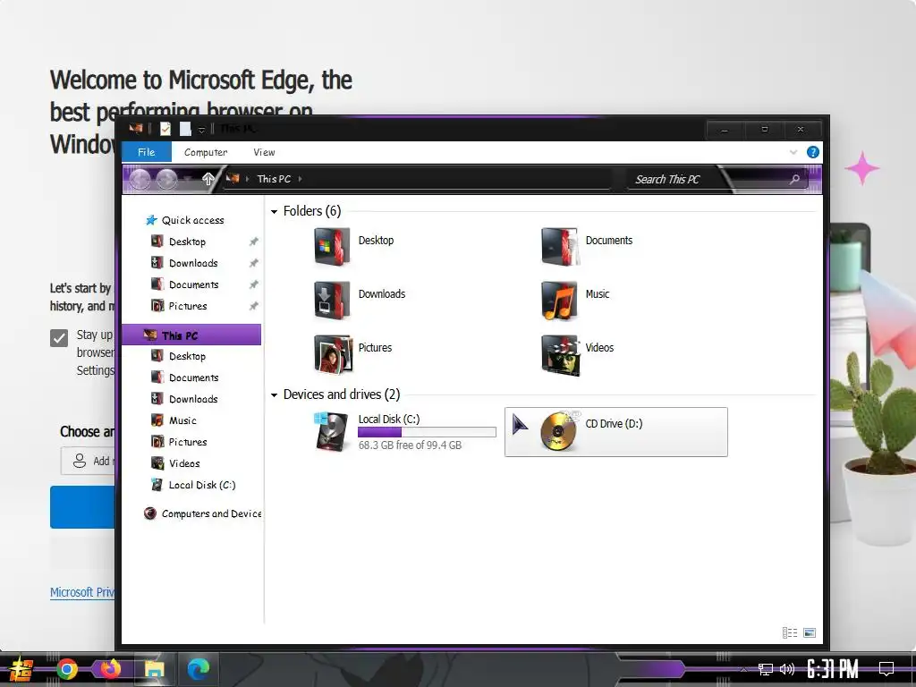Open the File tab
Image resolution: width=916 pixels, height=687 pixels.
click(147, 152)
